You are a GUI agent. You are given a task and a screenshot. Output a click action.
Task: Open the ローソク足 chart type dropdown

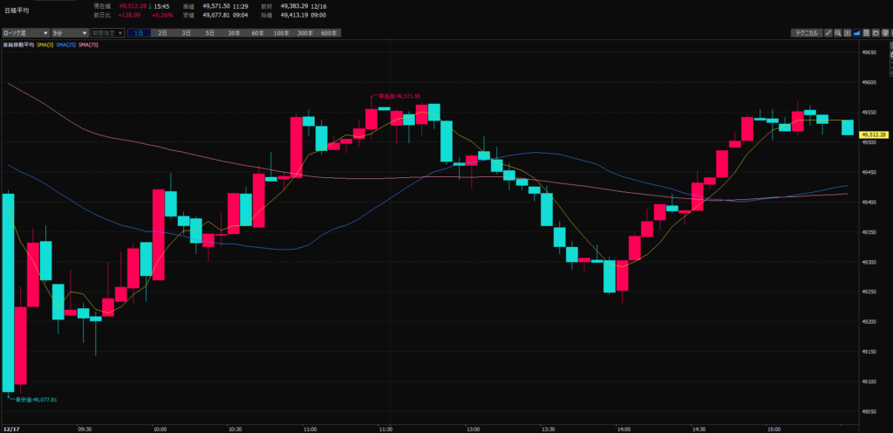[x=24, y=32]
